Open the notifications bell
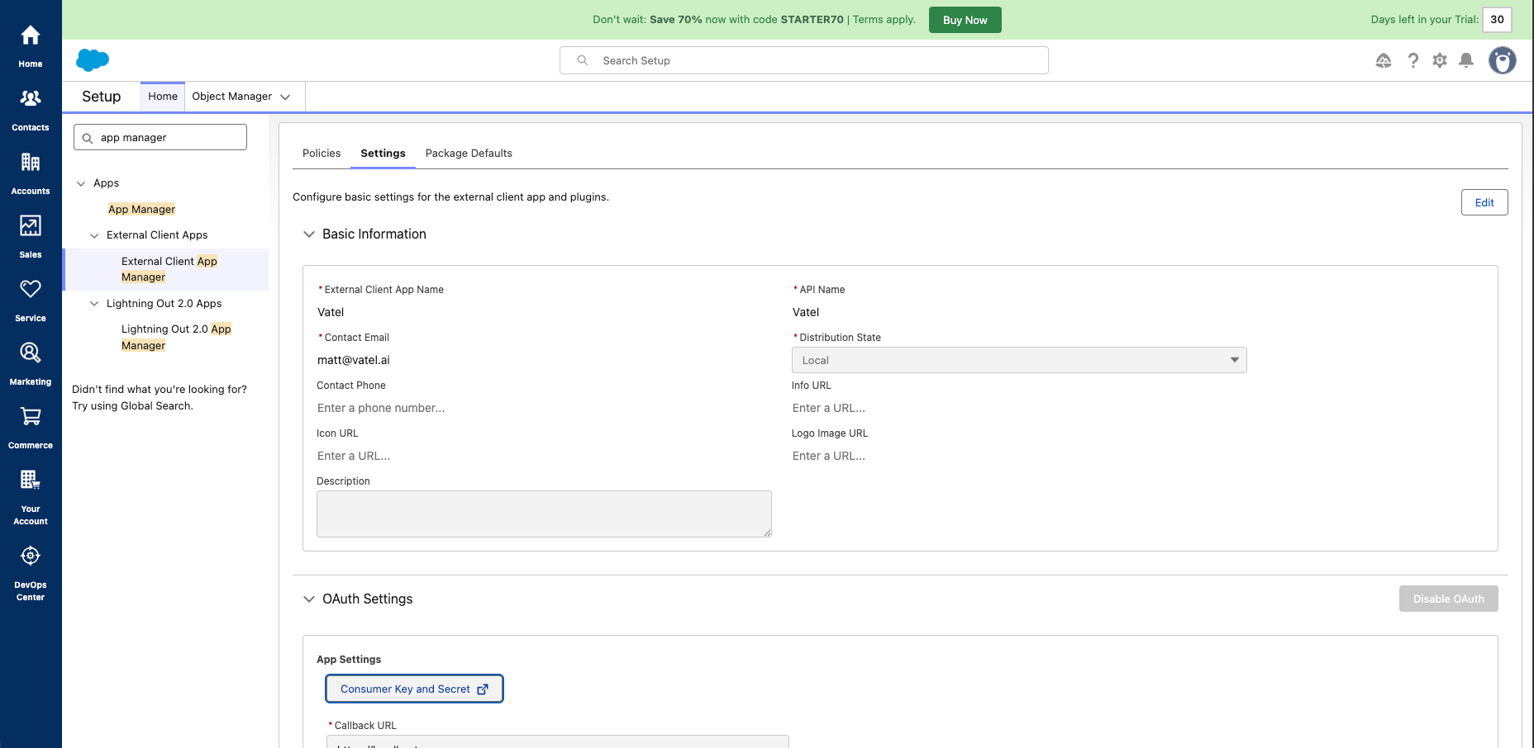The width and height of the screenshot is (1534, 748). tap(1466, 60)
